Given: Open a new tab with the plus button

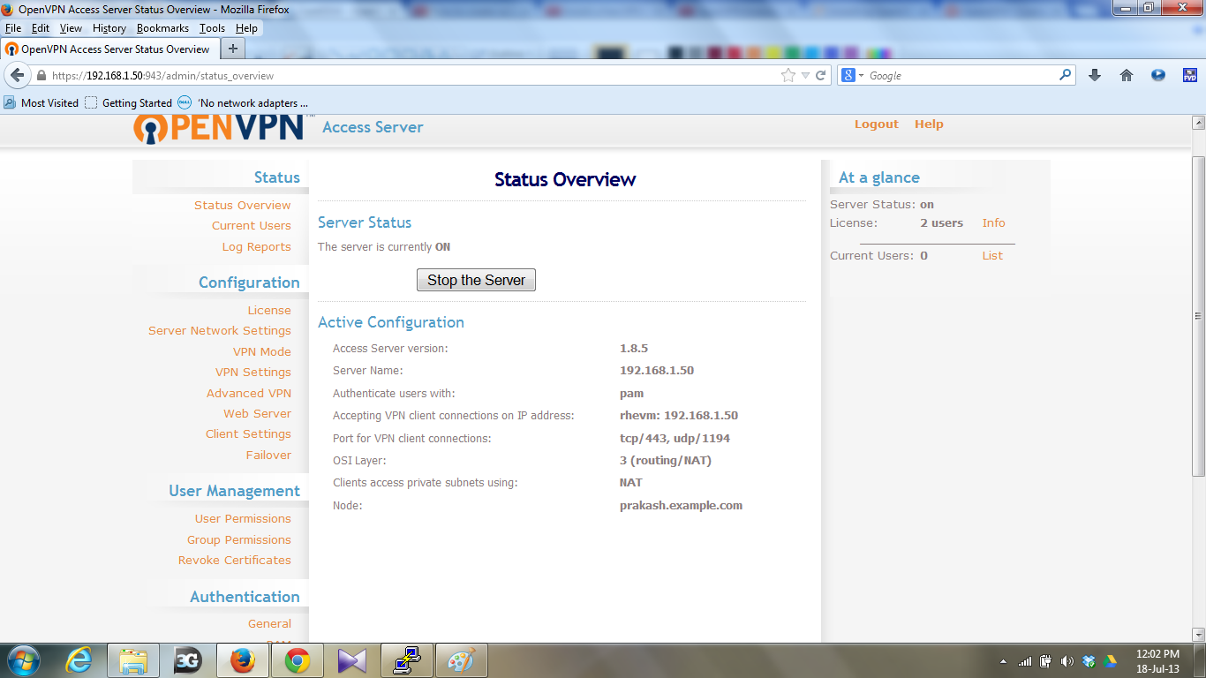Looking at the screenshot, I should tap(233, 49).
